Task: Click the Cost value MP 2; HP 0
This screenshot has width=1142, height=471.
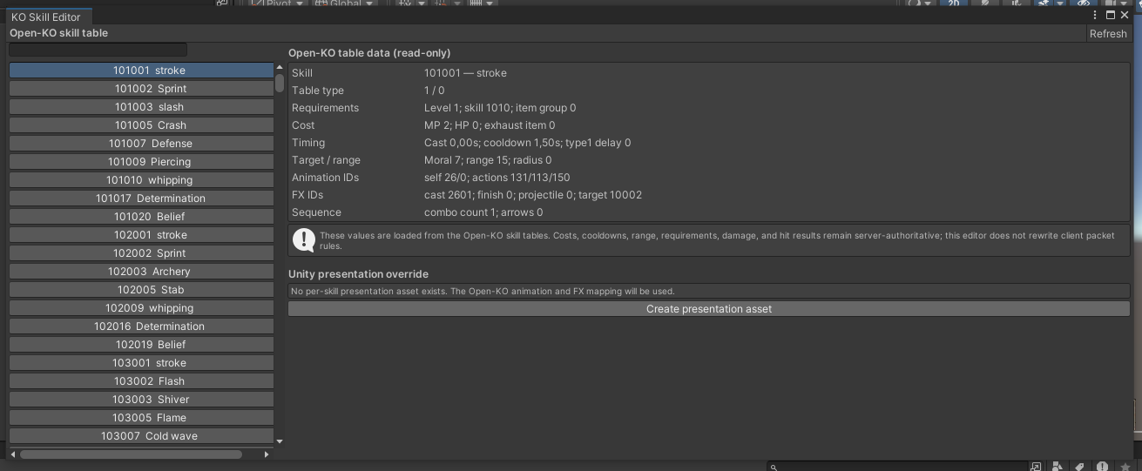Action: tap(490, 125)
